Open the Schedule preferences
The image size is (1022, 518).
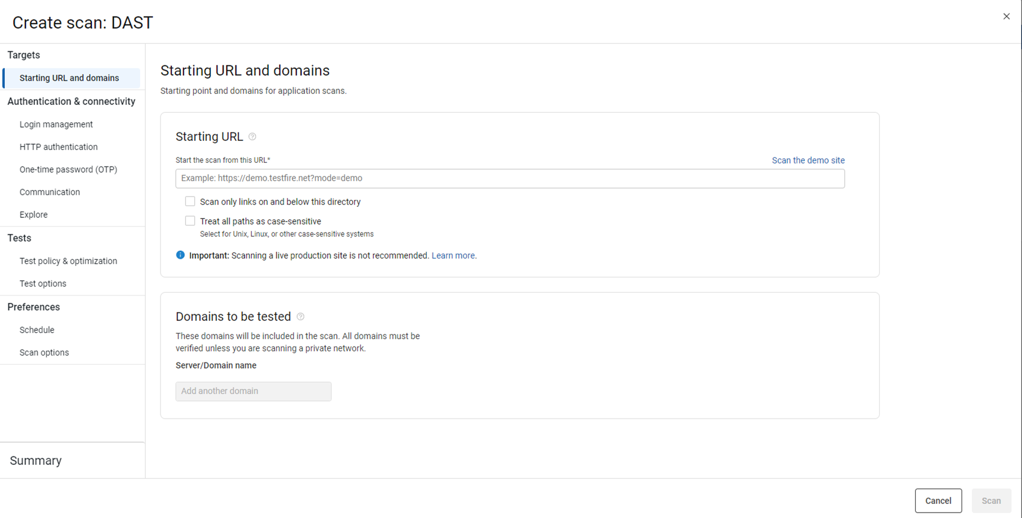37,330
